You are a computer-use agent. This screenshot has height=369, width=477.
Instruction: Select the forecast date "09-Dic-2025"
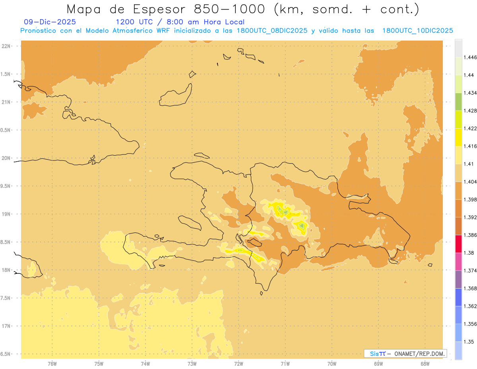pyautogui.click(x=50, y=22)
